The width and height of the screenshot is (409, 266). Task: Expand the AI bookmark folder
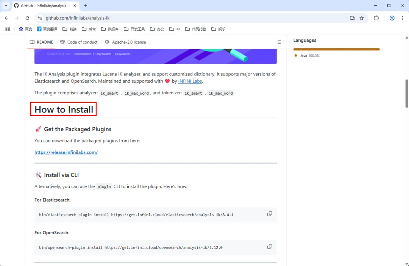175,29
